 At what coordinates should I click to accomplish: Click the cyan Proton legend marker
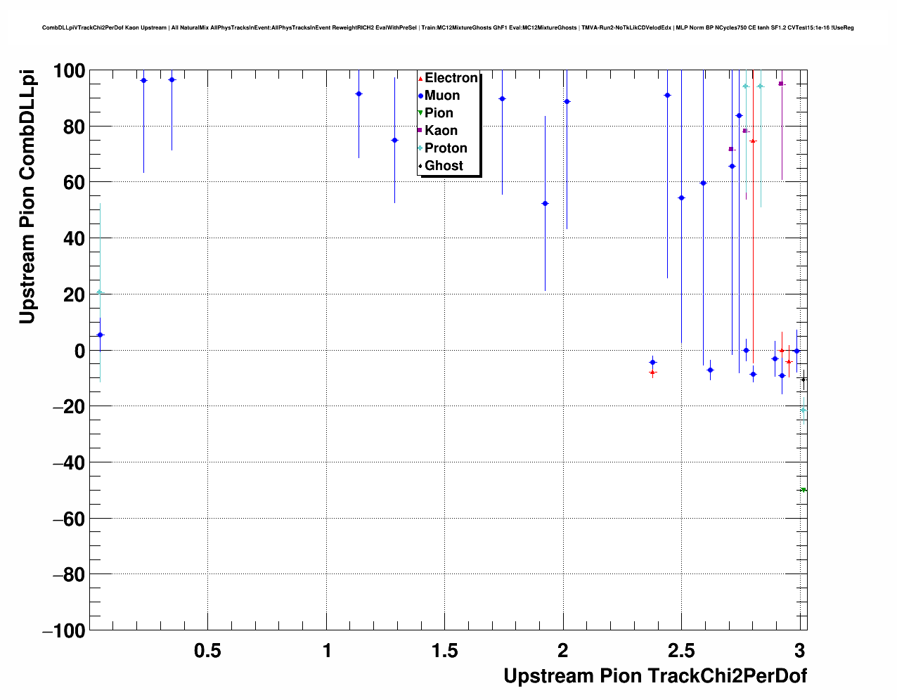[420, 148]
